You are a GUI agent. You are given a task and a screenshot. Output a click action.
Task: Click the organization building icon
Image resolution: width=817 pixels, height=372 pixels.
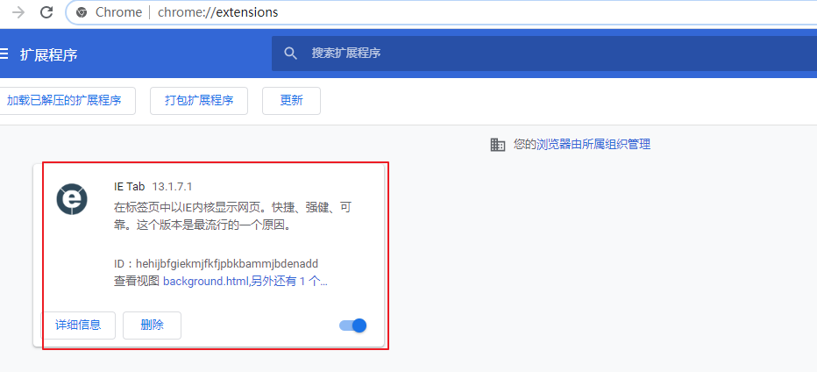point(498,145)
